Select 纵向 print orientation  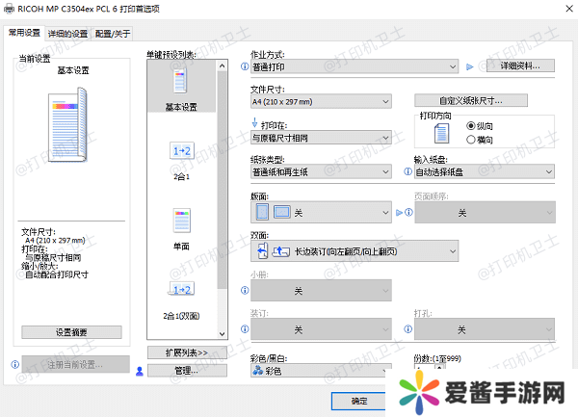click(470, 126)
